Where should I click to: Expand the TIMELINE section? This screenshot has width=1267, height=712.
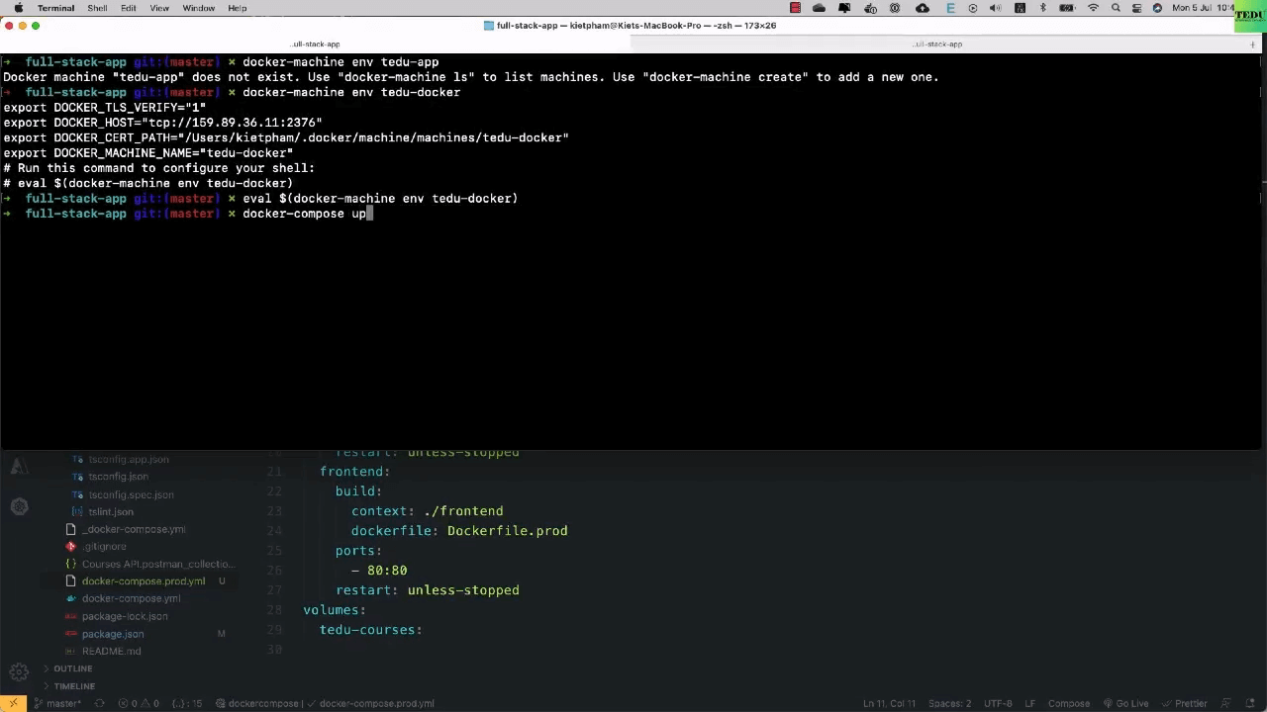[74, 686]
